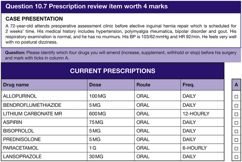This screenshot has height=162, width=242.
Task: Click the Drug name column header
Action: tap(16, 85)
